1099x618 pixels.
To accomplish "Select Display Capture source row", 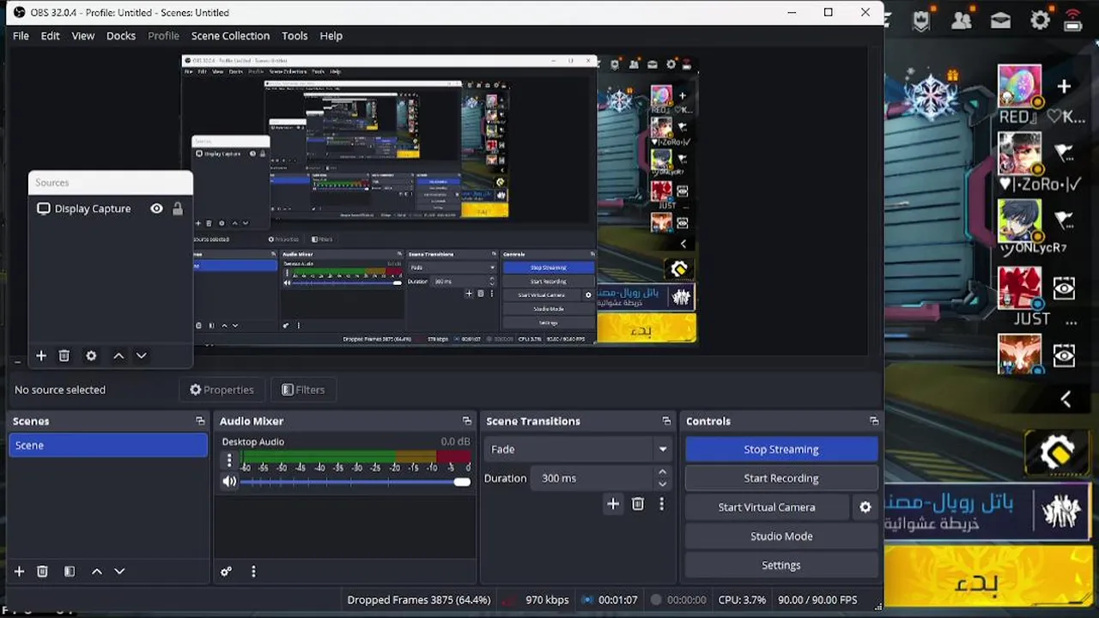I will coord(110,209).
